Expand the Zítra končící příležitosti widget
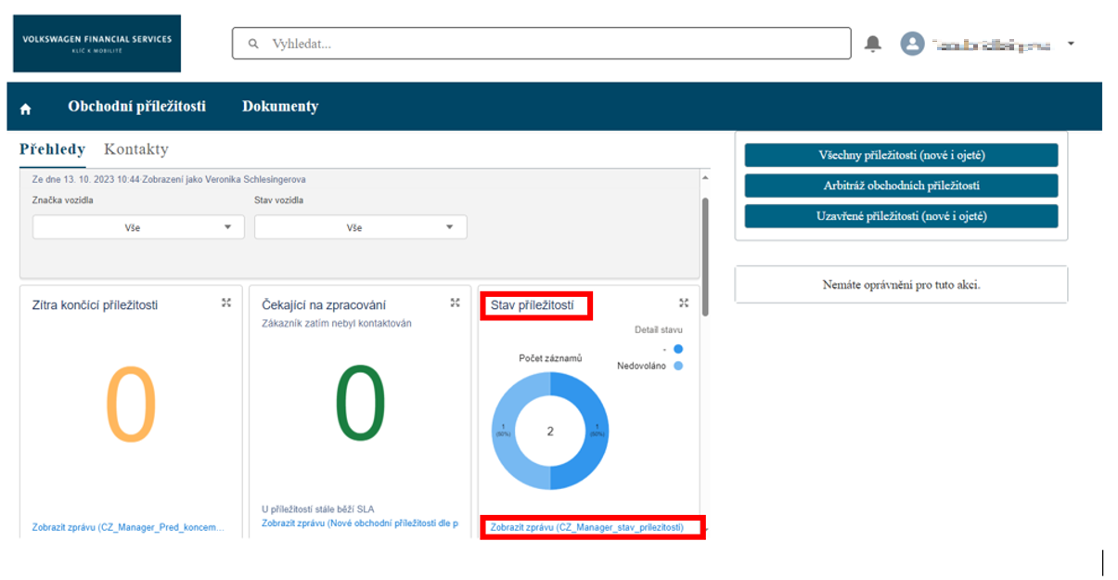 pos(226,303)
